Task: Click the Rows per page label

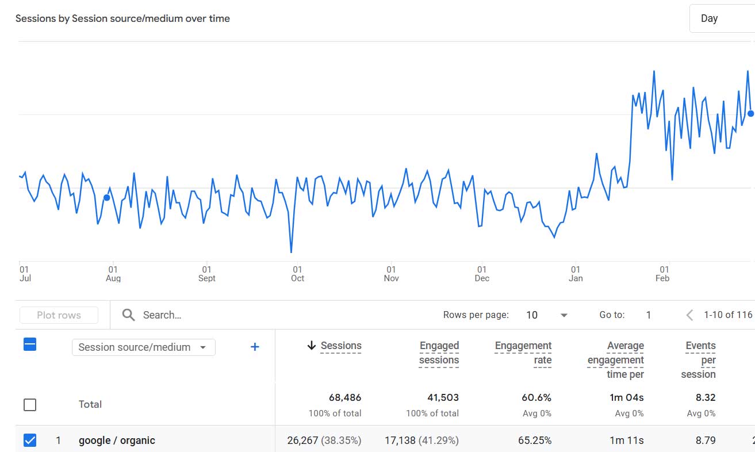Action: click(x=476, y=315)
